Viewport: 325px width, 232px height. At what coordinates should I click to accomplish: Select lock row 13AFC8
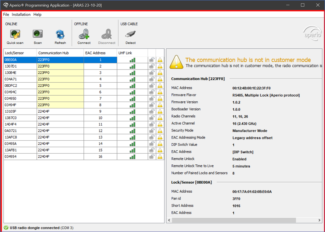tap(84, 137)
